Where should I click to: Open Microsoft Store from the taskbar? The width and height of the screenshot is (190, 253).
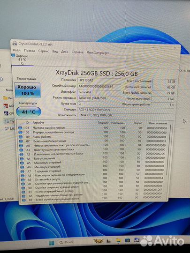coord(128,240)
